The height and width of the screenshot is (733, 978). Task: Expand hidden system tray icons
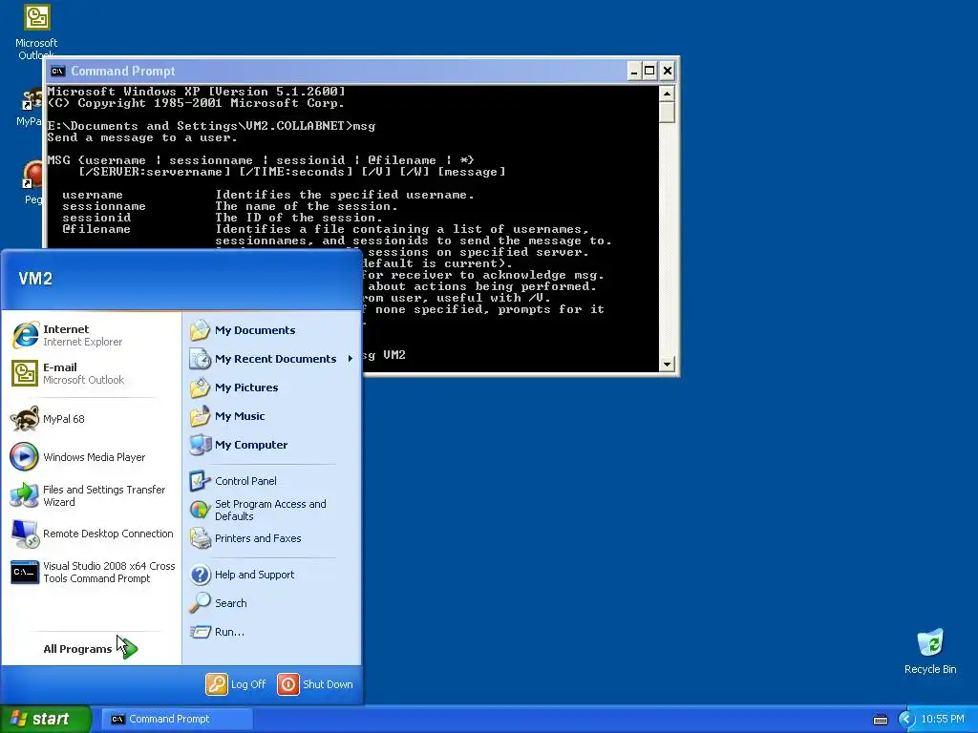point(905,720)
